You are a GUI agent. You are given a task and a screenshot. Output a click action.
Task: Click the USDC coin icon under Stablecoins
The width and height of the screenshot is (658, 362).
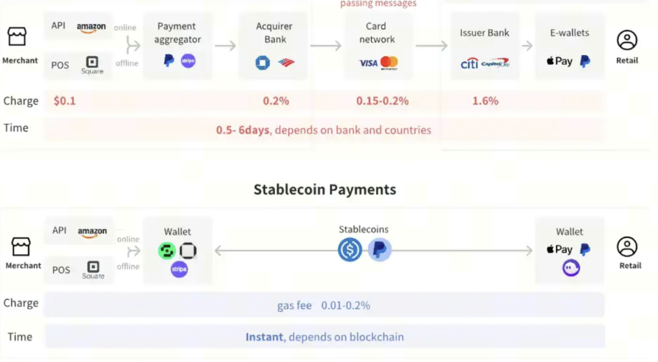350,250
